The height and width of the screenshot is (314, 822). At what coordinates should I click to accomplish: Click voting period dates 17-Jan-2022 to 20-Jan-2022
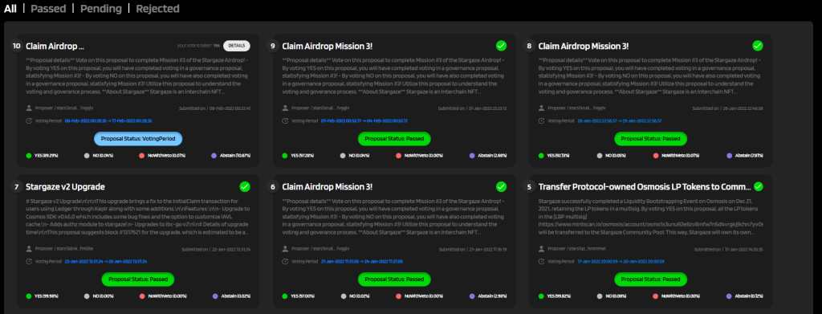[x=621, y=261]
